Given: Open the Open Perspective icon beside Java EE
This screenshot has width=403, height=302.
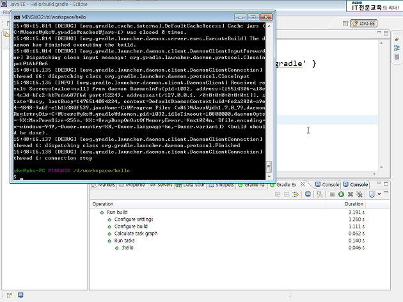Looking at the screenshot, I should click(x=345, y=24).
